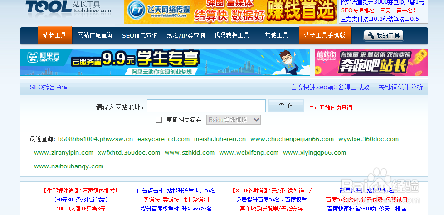
Task: Click 高价收购导航量/无线安装 link
Action: [x=271, y=209]
